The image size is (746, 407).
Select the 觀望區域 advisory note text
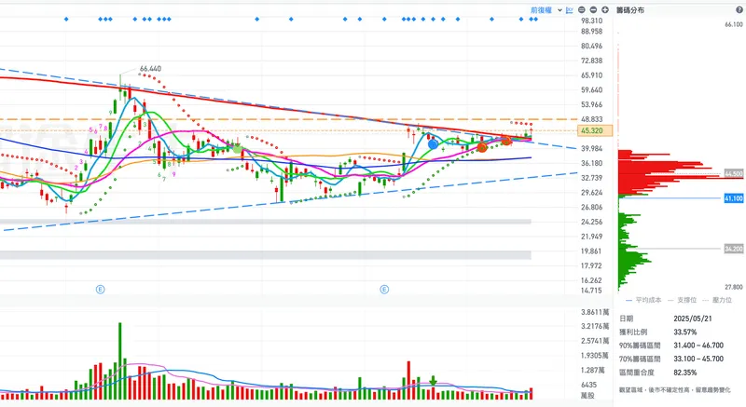[674, 390]
